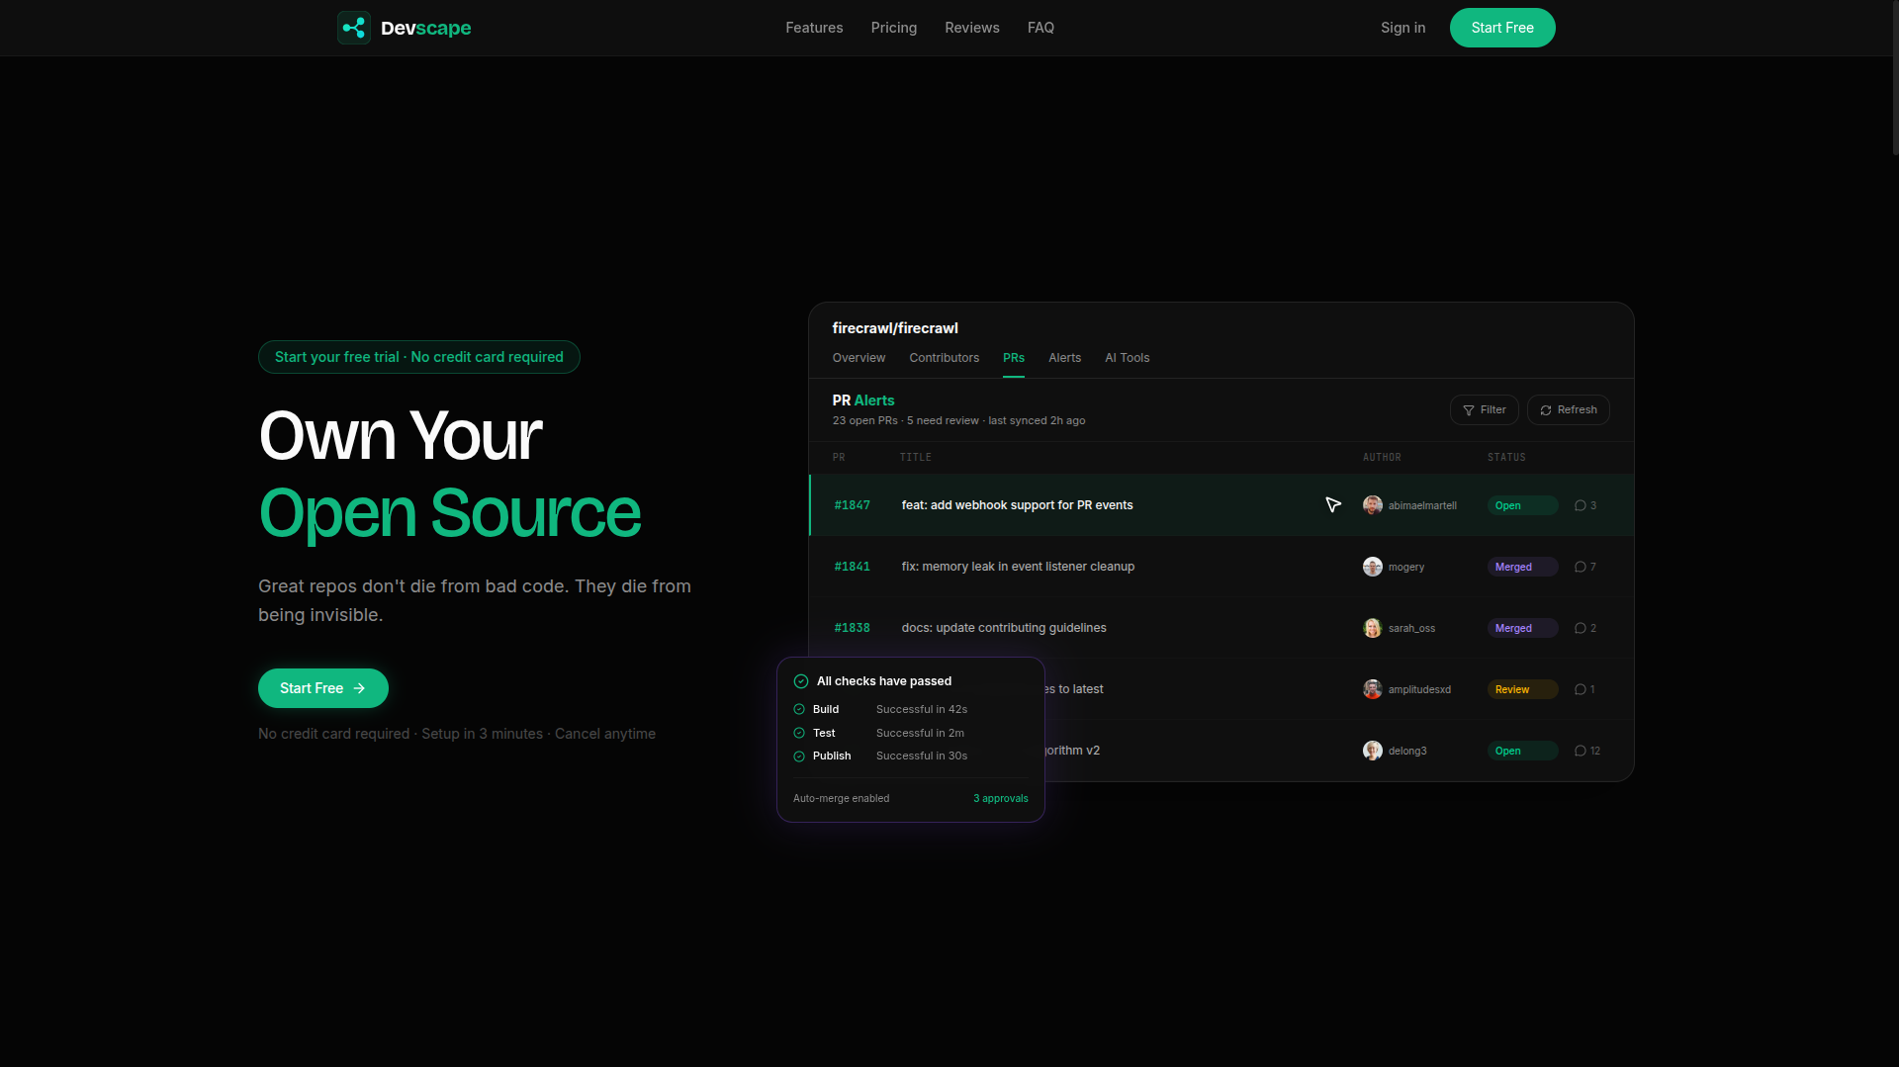Image resolution: width=1899 pixels, height=1067 pixels.
Task: Click abimaelmartell's avatar
Action: coord(1373,505)
